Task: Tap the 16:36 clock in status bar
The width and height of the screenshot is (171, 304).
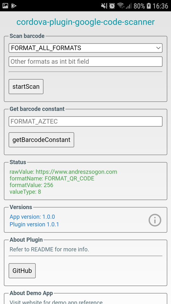Action: pos(160,6)
